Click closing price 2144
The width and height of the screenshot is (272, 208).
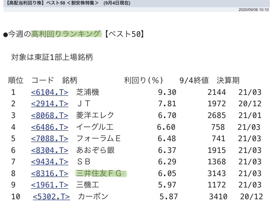[217, 92]
